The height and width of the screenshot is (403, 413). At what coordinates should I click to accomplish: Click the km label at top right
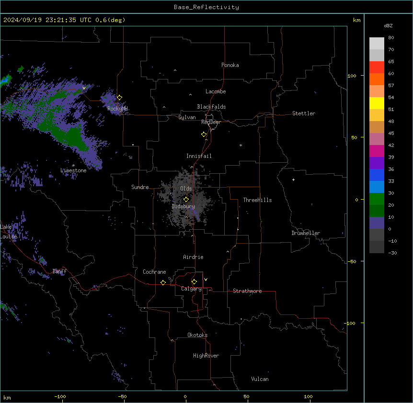pyautogui.click(x=356, y=20)
